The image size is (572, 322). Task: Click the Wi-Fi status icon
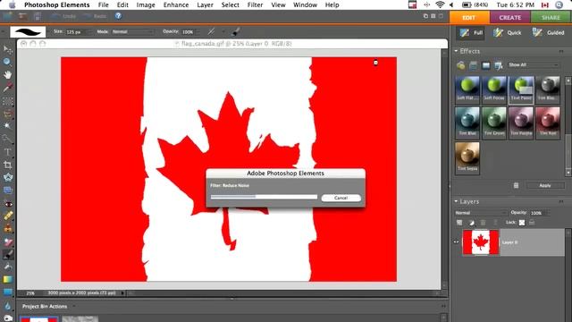tap(440, 4)
